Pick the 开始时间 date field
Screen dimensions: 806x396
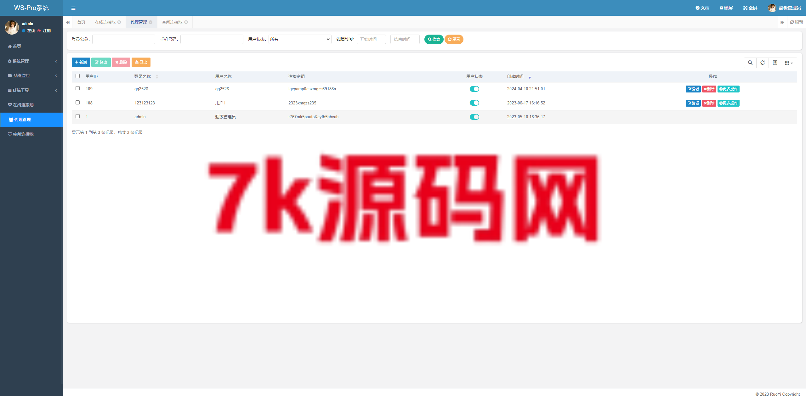tap(371, 39)
